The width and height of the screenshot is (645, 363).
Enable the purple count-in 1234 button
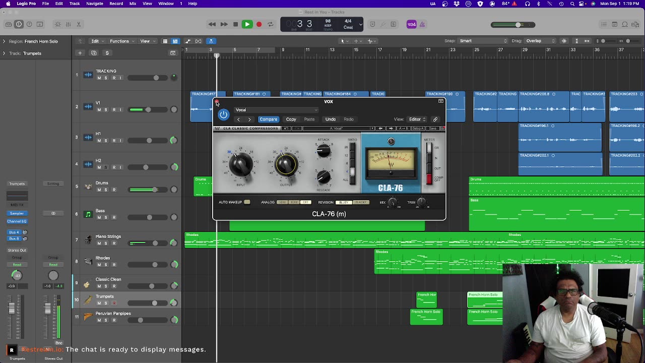pyautogui.click(x=411, y=24)
